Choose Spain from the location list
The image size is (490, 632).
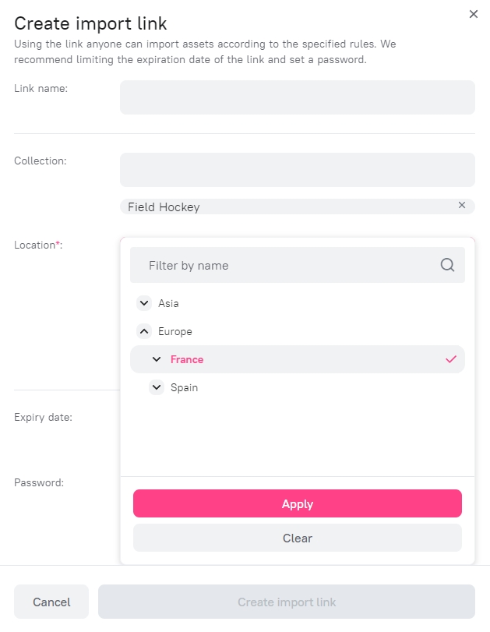[184, 388]
